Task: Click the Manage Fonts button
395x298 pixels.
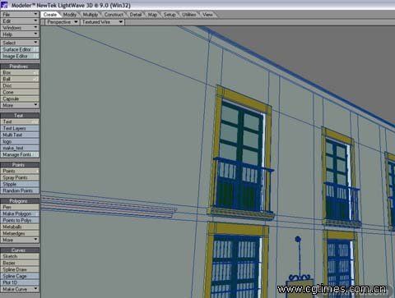Action: coord(20,154)
